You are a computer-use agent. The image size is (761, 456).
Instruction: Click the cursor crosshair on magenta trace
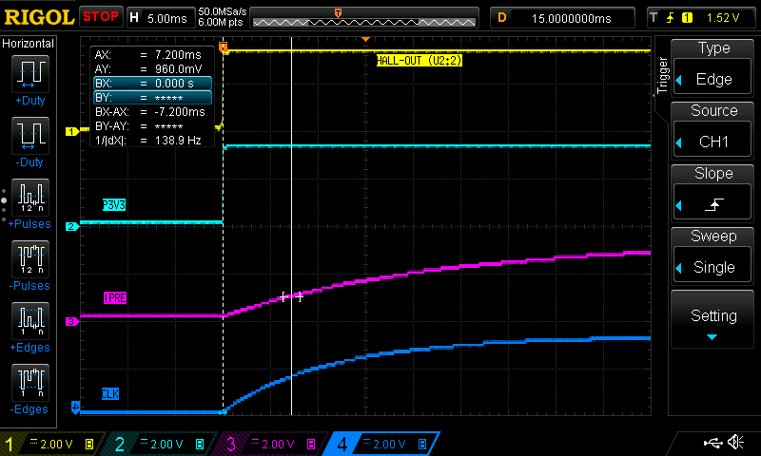[292, 296]
